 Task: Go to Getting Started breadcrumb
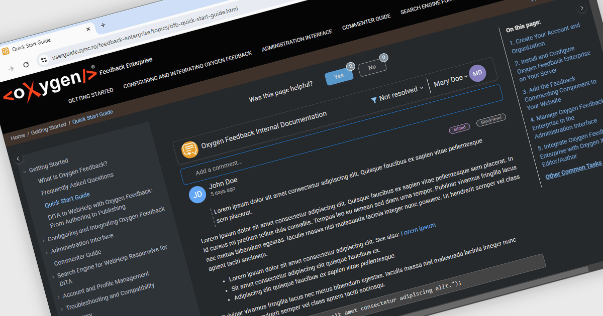[x=48, y=129]
